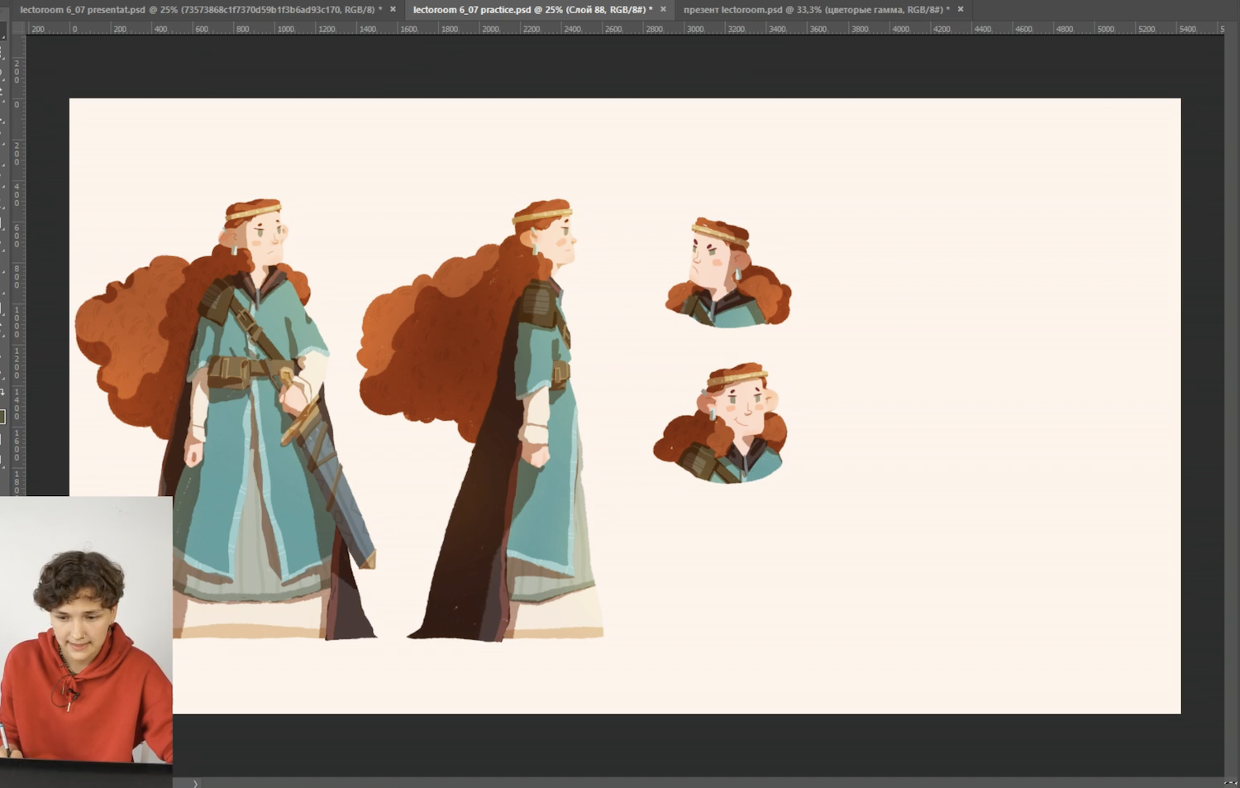Viewport: 1240px width, 788px height.
Task: Open the foreground color swatch
Action: (2, 417)
